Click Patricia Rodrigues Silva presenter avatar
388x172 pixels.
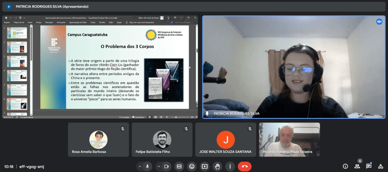(9, 7)
